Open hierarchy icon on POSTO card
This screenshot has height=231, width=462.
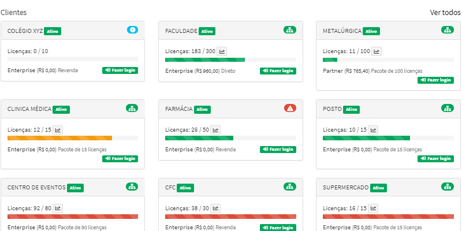click(448, 108)
